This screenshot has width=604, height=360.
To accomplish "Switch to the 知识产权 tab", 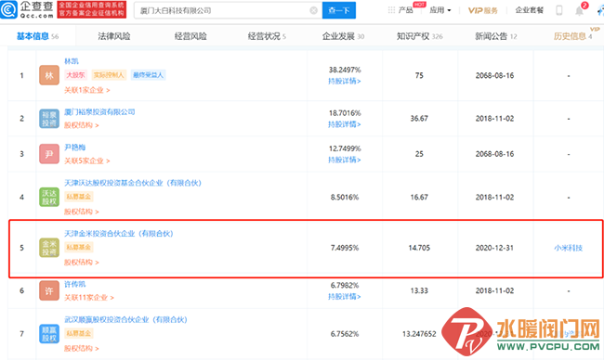I will [419, 36].
